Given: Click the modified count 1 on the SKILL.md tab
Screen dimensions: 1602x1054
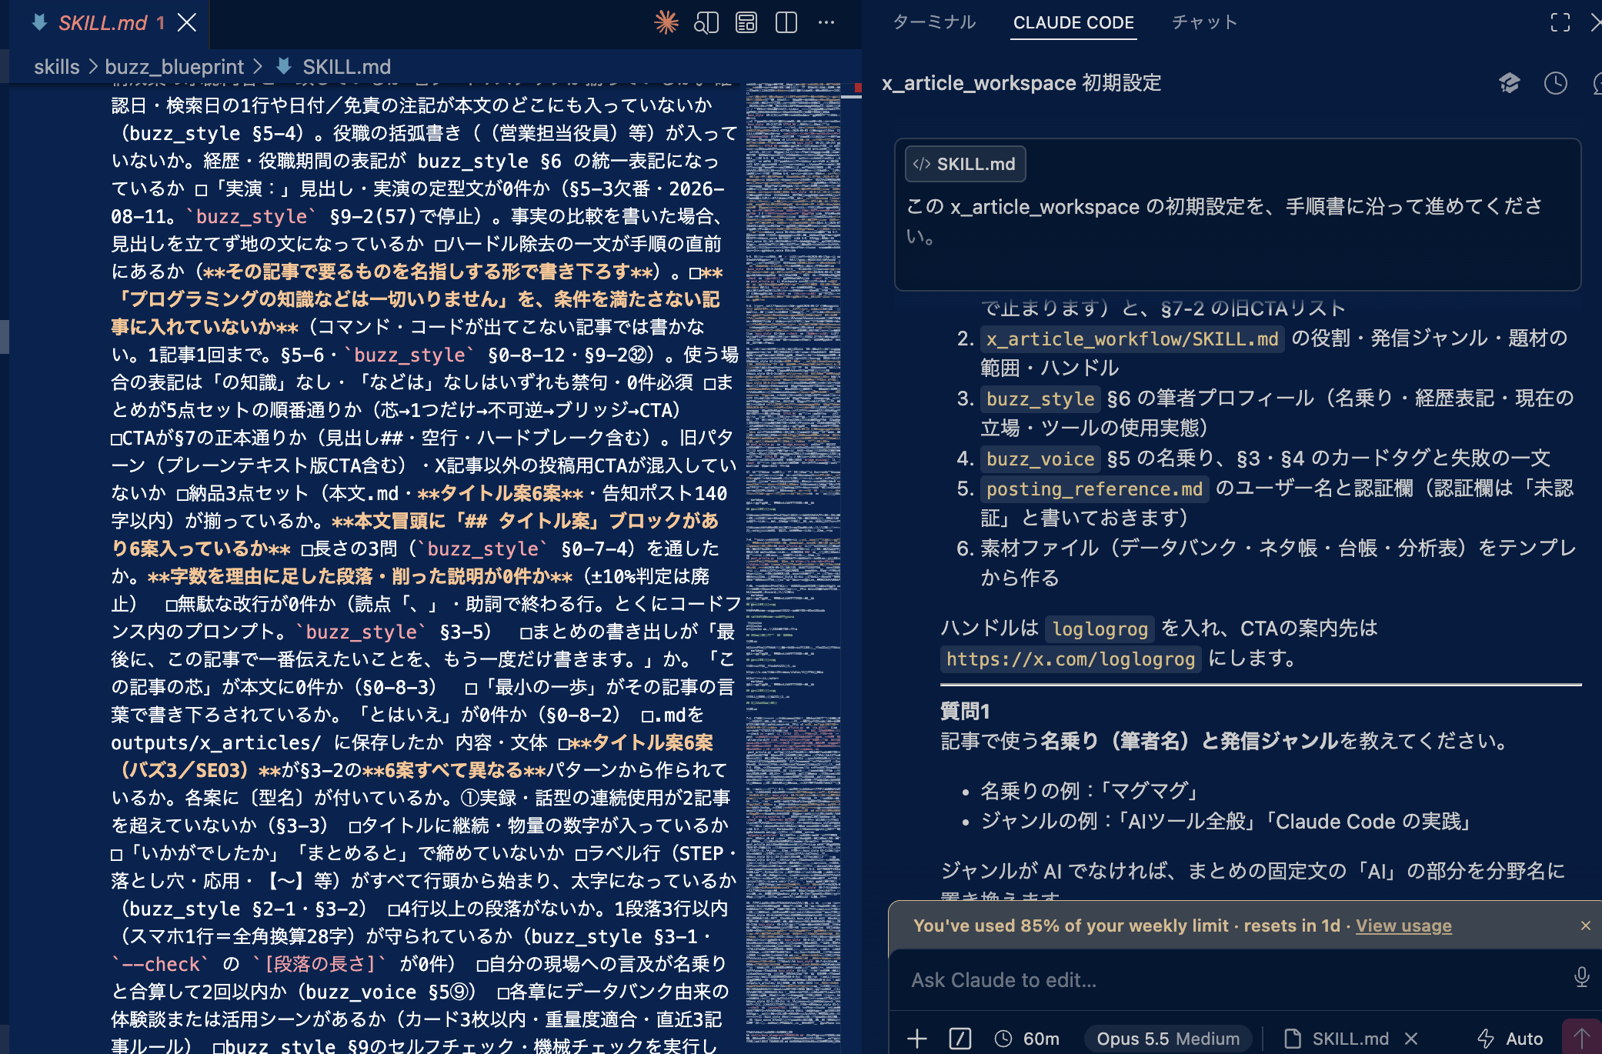Looking at the screenshot, I should coord(161,23).
